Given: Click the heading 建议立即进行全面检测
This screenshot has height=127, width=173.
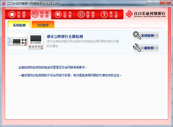Looking at the screenshot, I should tap(65, 36).
